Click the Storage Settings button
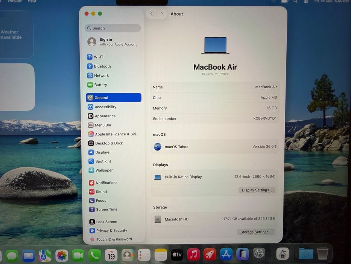This screenshot has height=264, width=351. coord(256,232)
